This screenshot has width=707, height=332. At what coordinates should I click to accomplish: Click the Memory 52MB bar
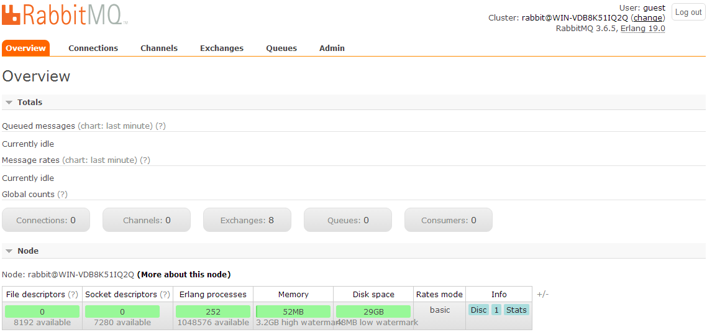click(293, 311)
